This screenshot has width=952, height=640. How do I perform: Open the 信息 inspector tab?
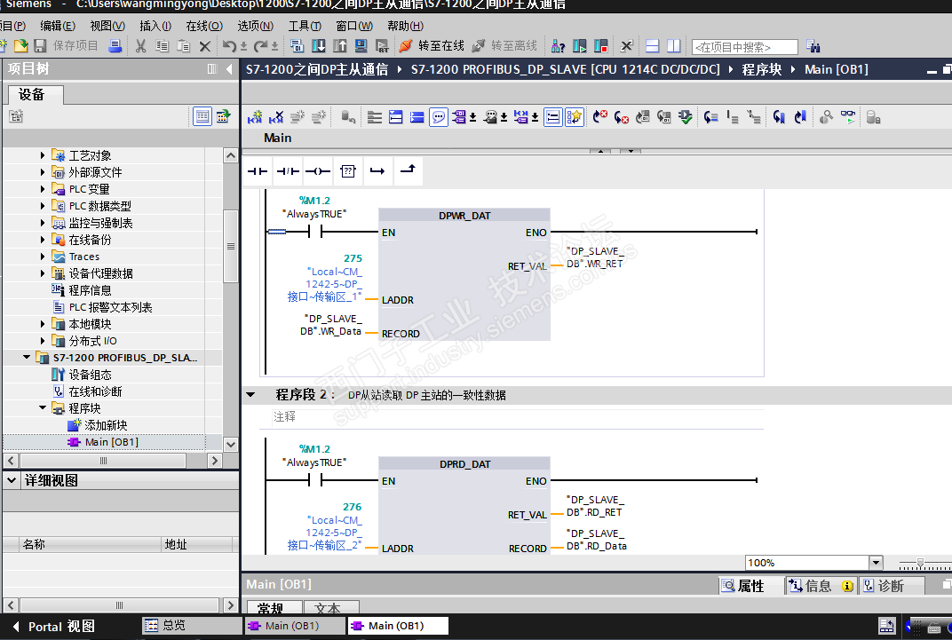click(x=821, y=586)
